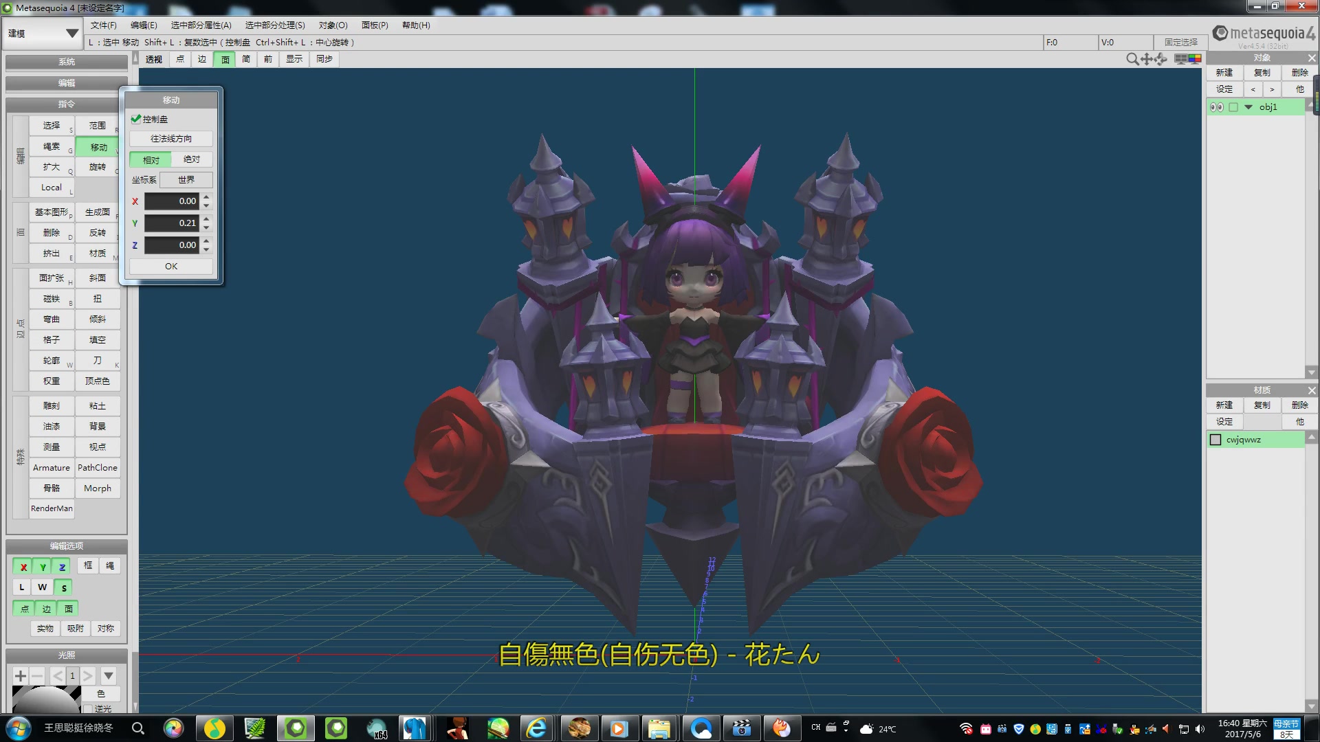The image size is (1320, 742).
Task: Uncheck 控制盘 in the Move dialog
Action: pyautogui.click(x=135, y=118)
